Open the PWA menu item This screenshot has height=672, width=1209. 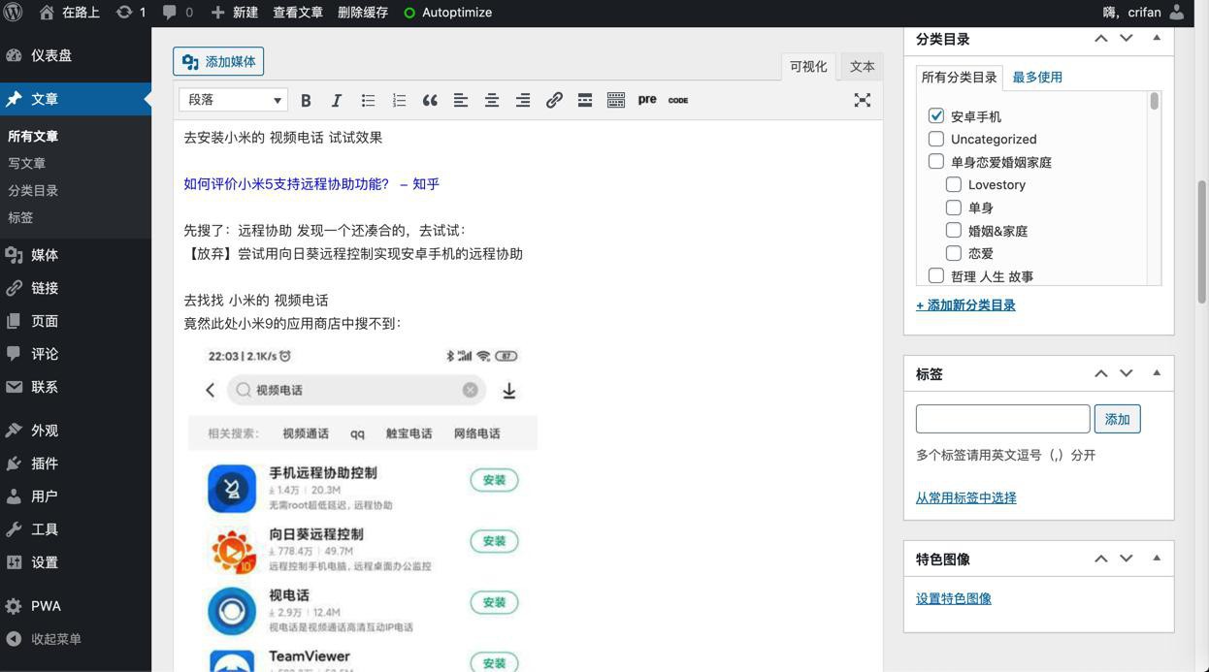coord(76,606)
